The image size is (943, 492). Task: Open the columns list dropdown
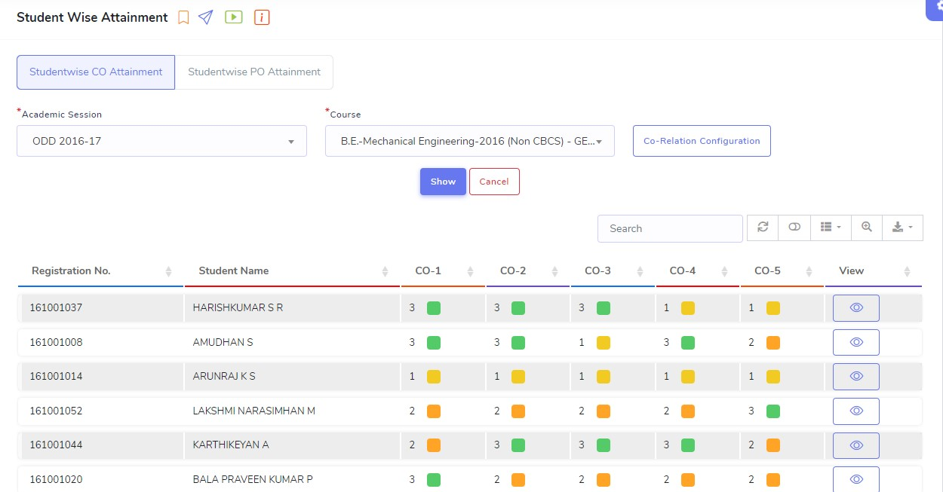coord(831,228)
